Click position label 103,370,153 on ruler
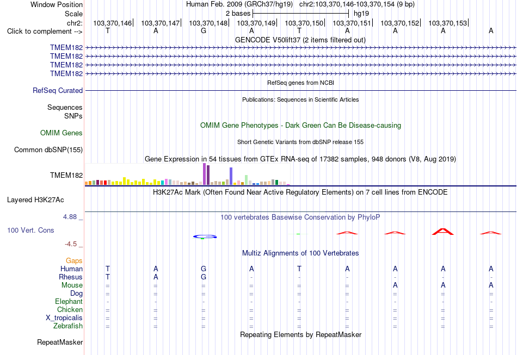517x355 pixels. coord(448,23)
